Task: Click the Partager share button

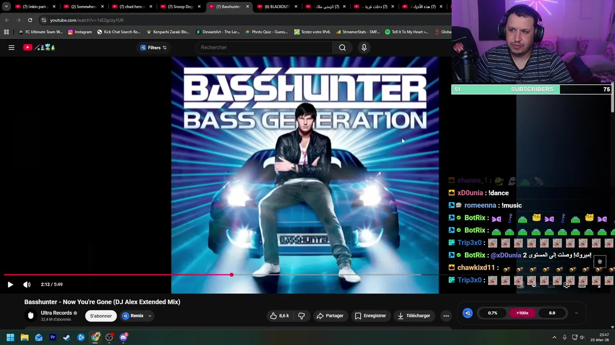Action: 330,316
